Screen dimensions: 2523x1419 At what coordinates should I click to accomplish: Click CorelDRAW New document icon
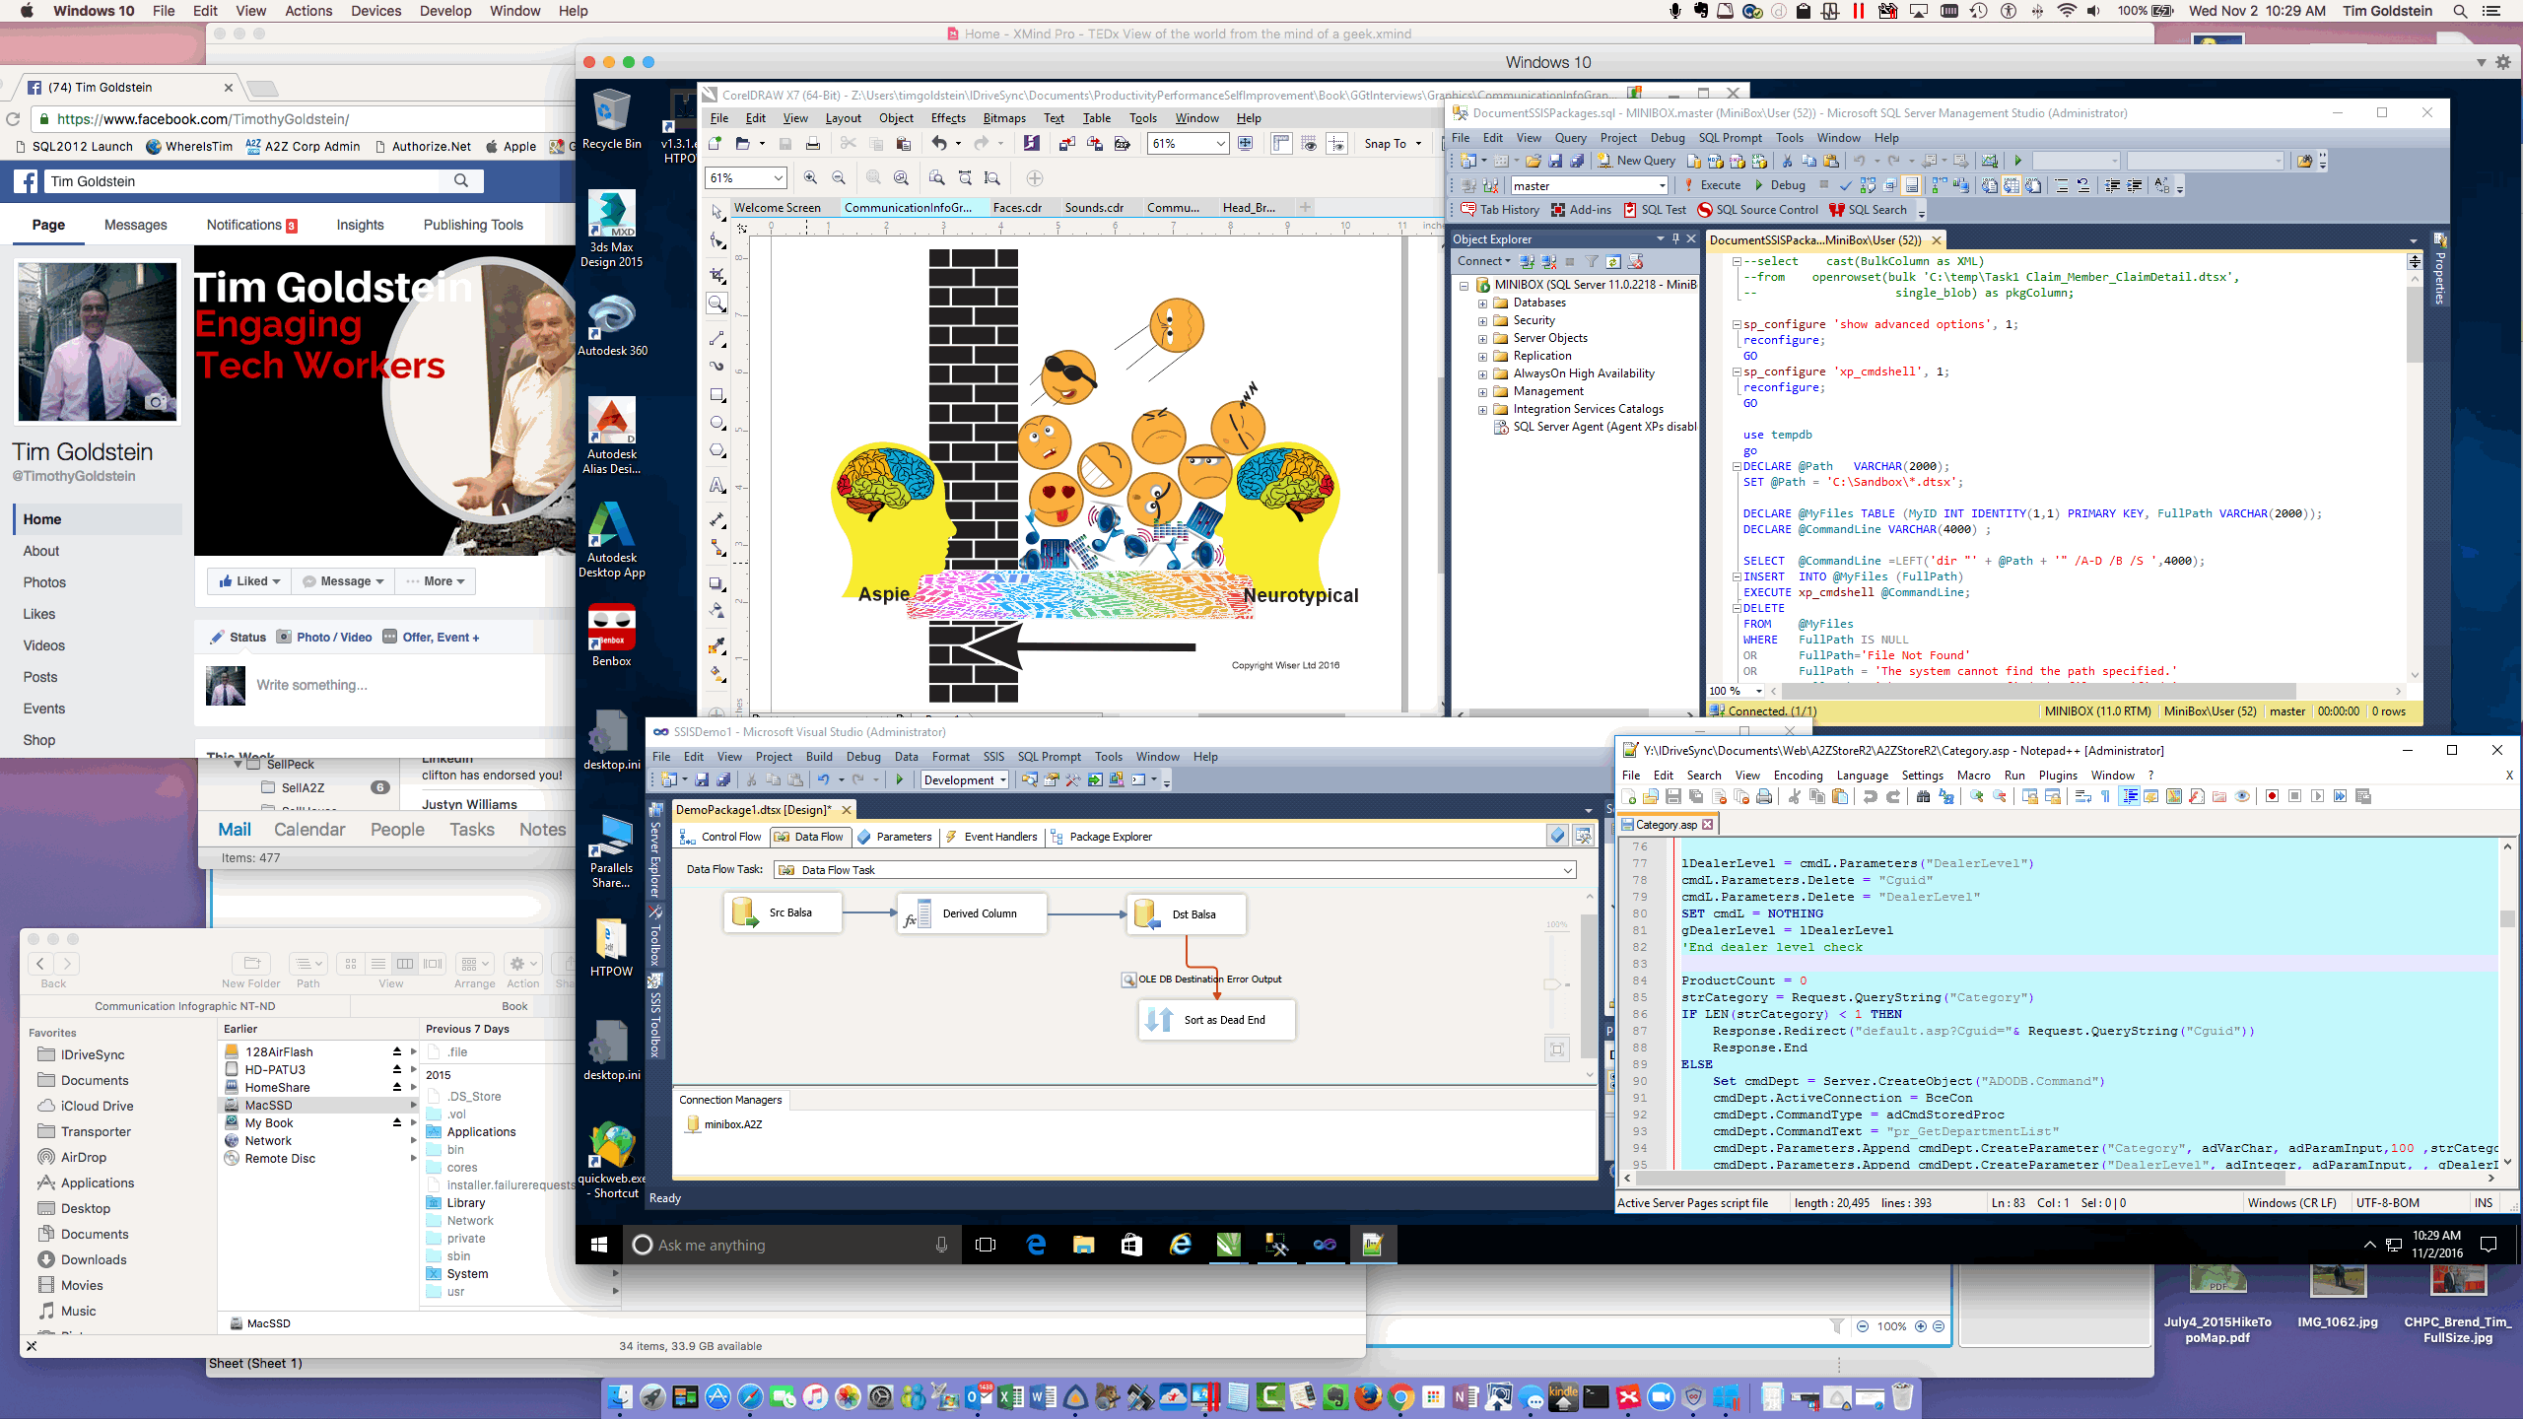click(716, 144)
